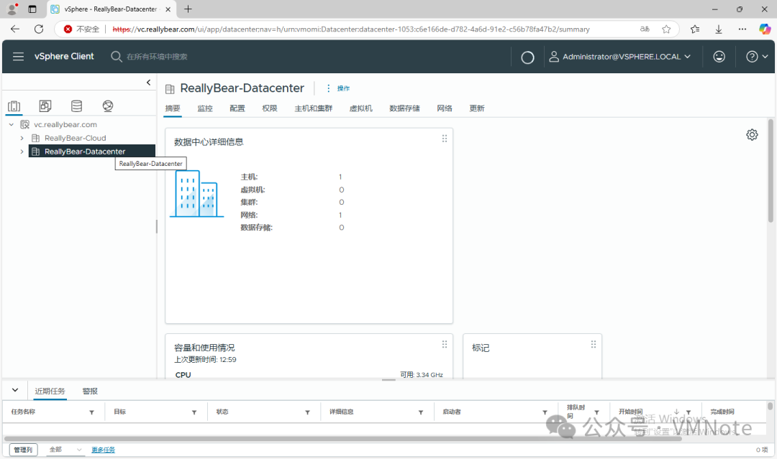Screen dimensions: 777x459
Task: Open the 数据存储 tab
Action: click(x=404, y=108)
